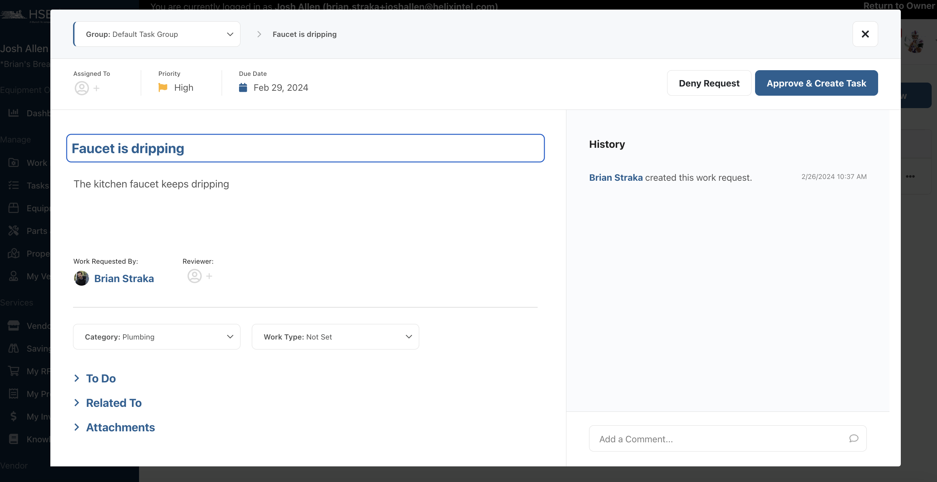The width and height of the screenshot is (937, 482).
Task: Click the Faucet is dripping title field
Action: click(305, 148)
